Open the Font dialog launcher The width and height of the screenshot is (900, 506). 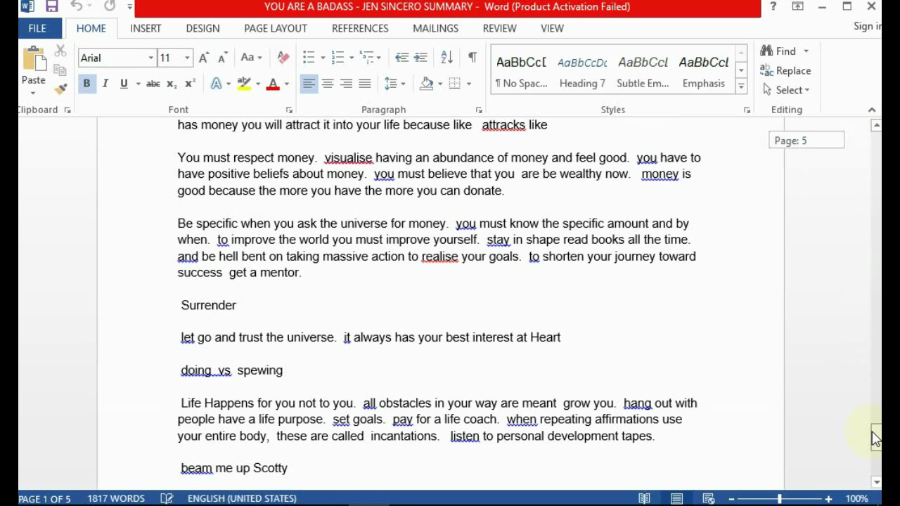pos(289,110)
